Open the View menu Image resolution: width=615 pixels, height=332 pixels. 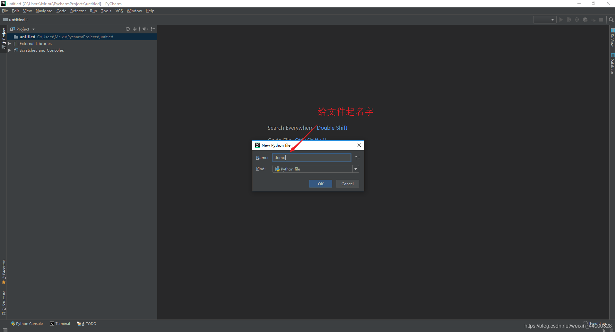(27, 11)
